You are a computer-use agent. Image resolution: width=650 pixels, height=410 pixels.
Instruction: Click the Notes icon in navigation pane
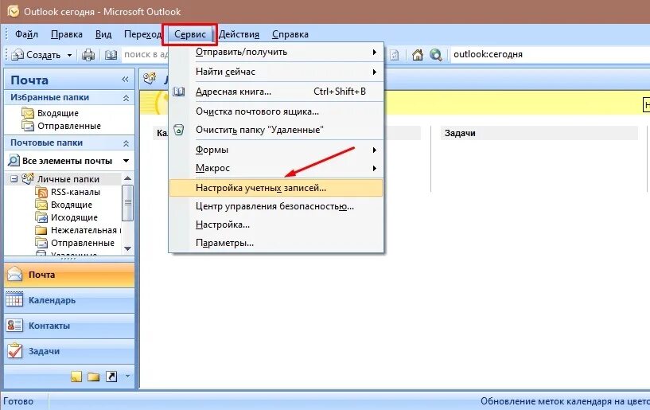(76, 377)
